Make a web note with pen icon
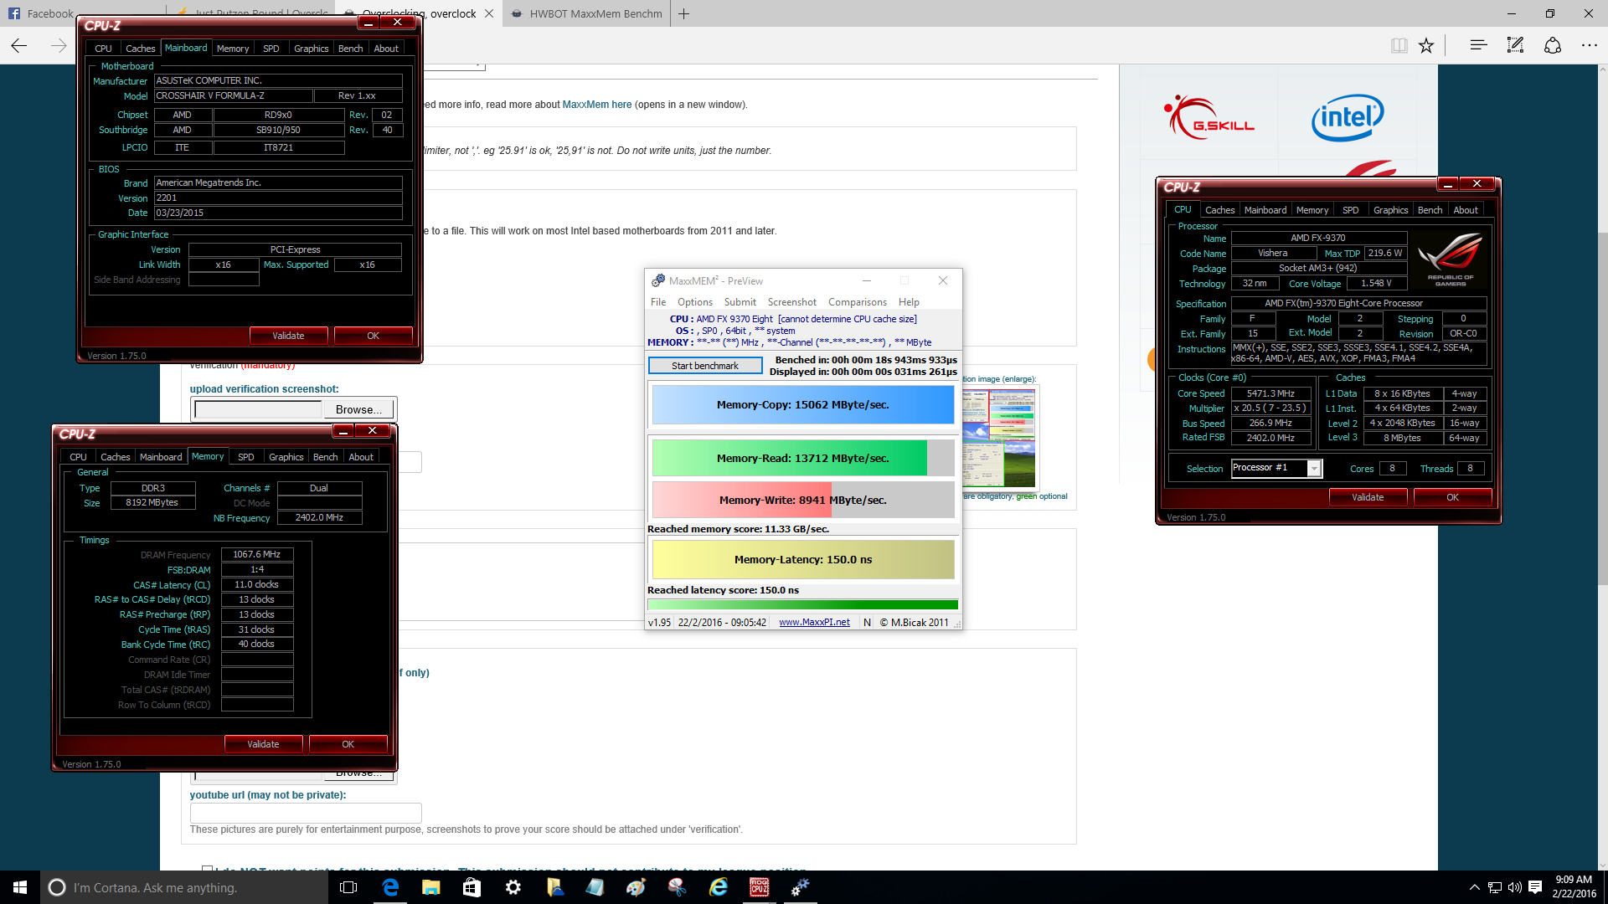 1515,45
